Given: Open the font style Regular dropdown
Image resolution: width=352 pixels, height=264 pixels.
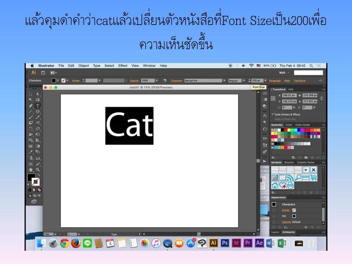Looking at the screenshot, I should tap(243, 81).
